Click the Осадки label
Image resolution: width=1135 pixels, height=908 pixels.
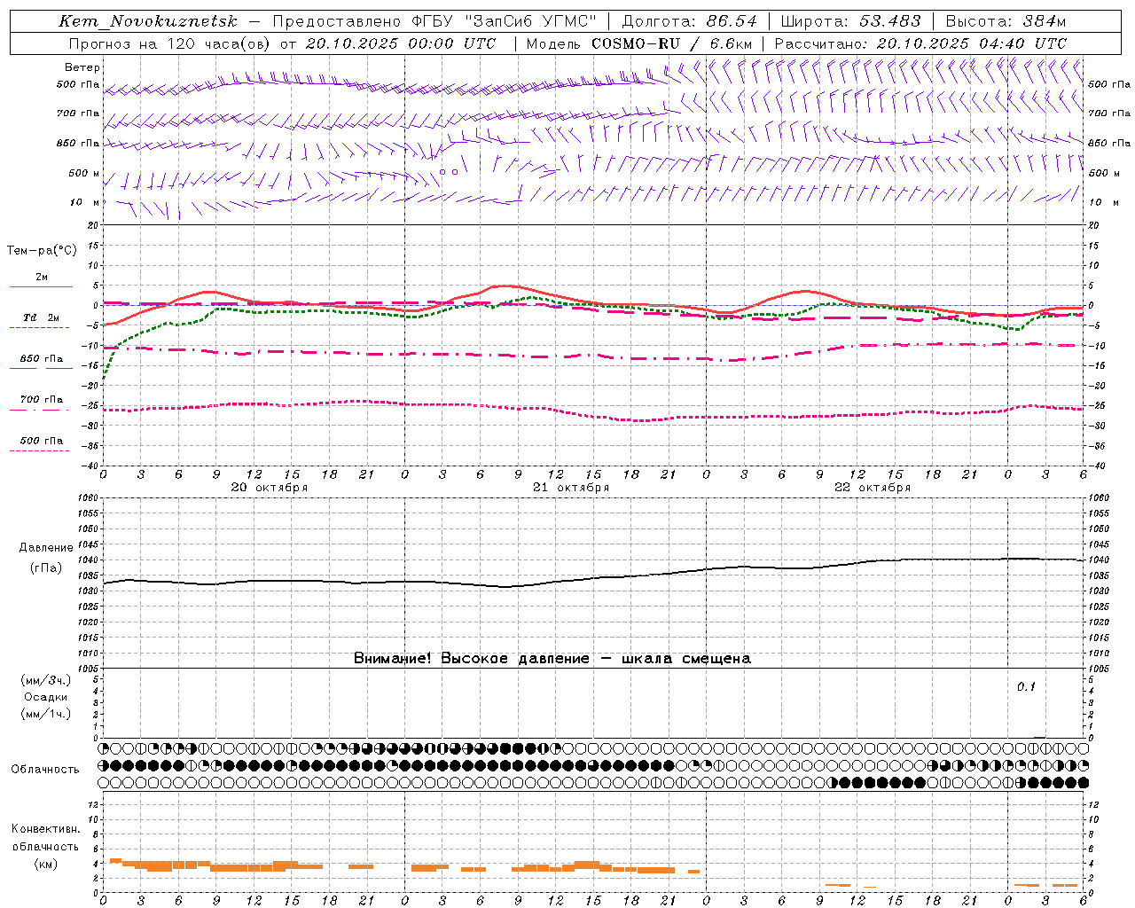(46, 697)
